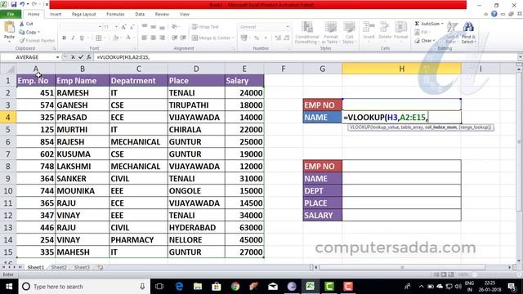Click the Align Text Right icon
The width and height of the screenshot is (523, 294).
pyautogui.click(x=162, y=38)
